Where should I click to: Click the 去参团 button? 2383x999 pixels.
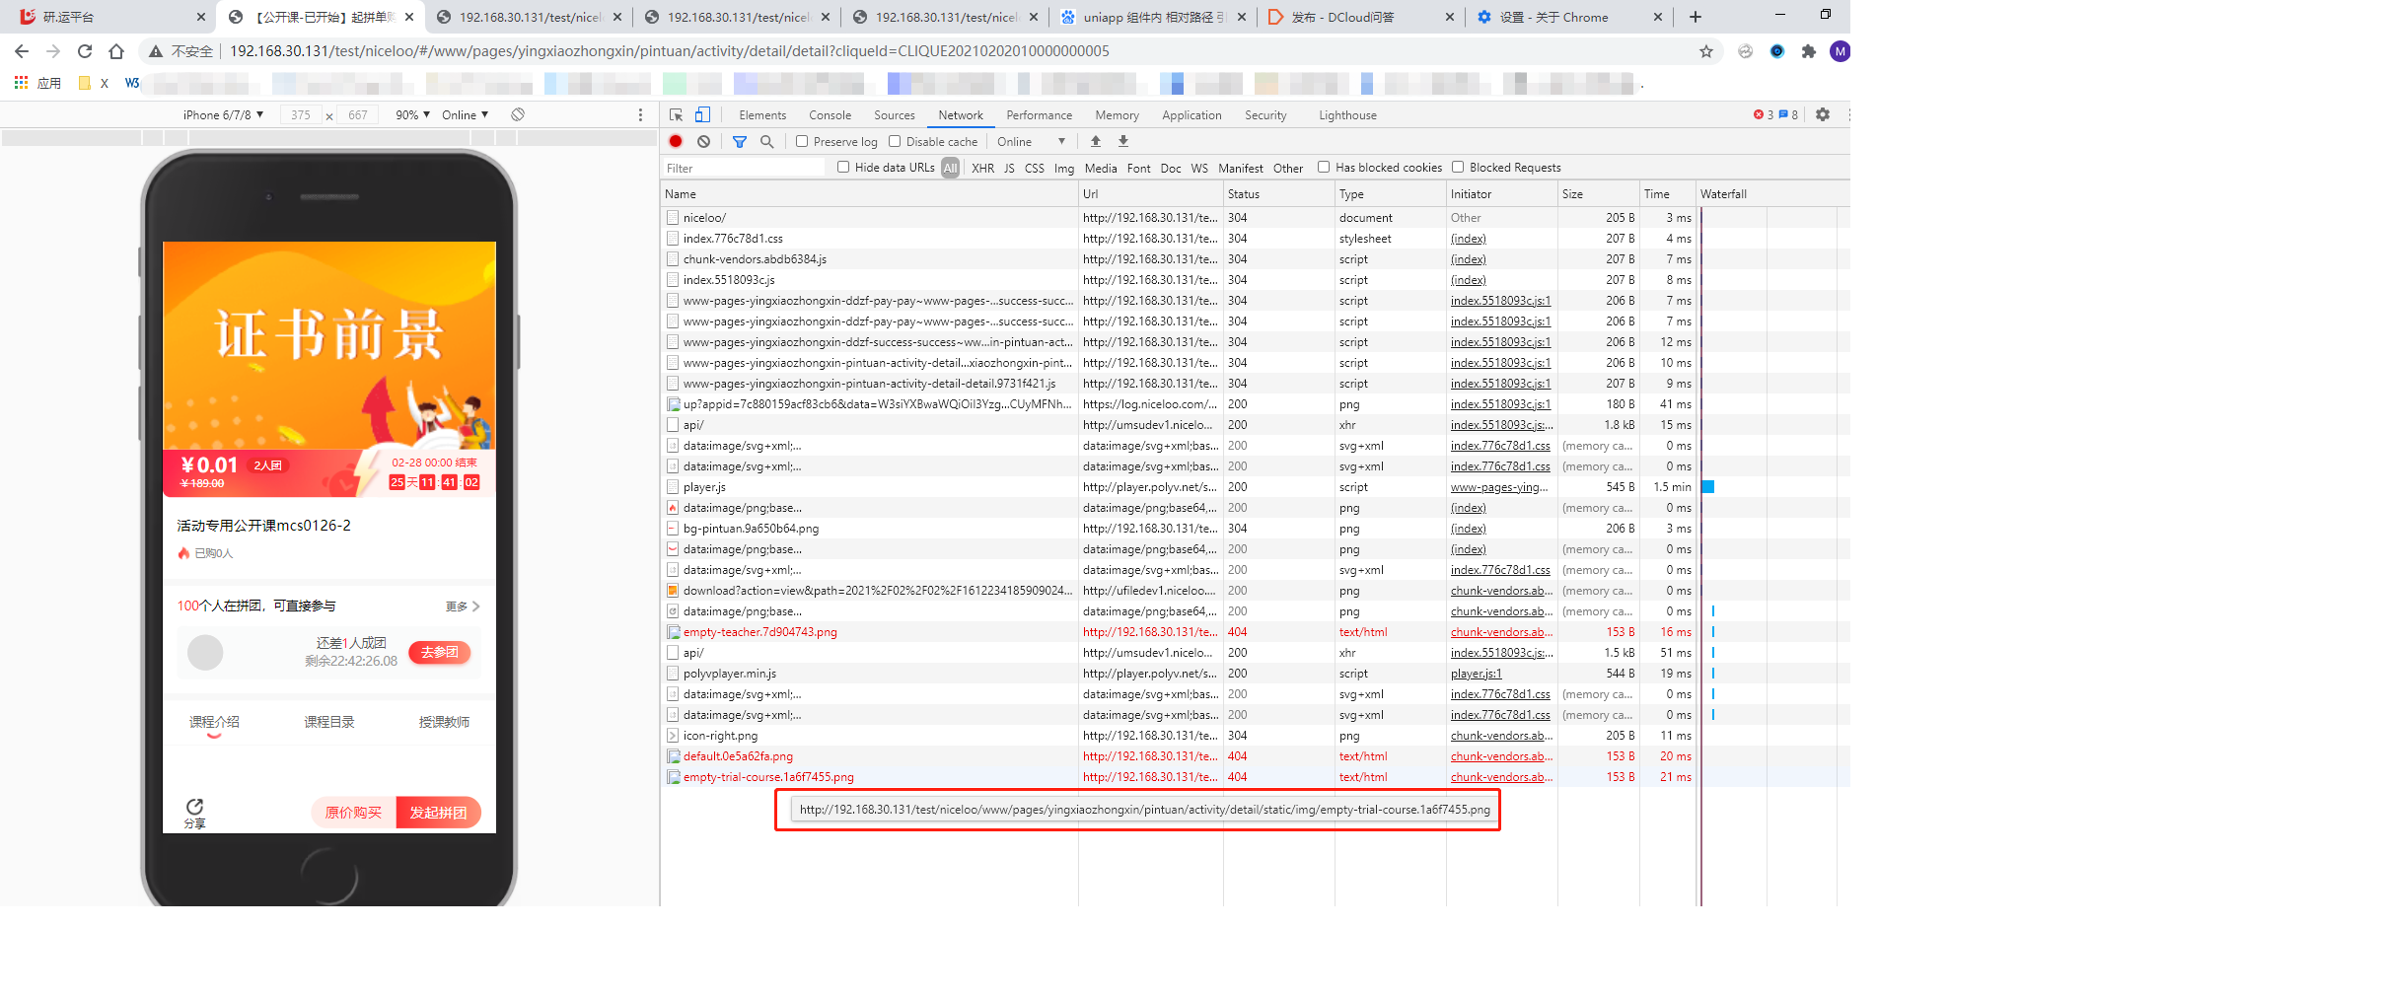(439, 653)
